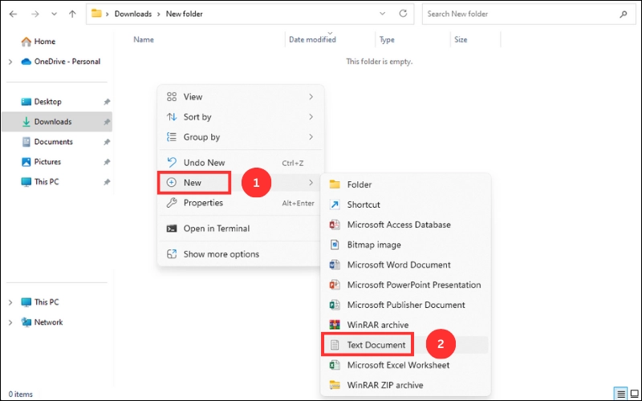Click the Microsoft Excel Worksheet icon

click(335, 365)
